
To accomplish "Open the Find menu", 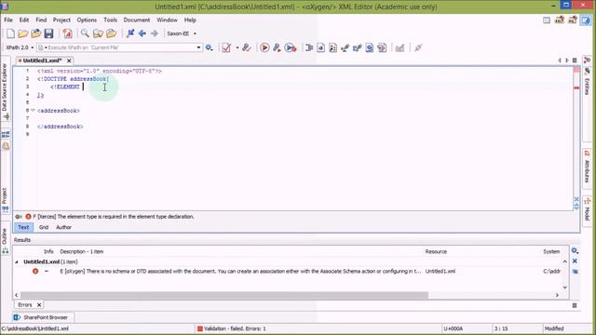I will click(41, 20).
